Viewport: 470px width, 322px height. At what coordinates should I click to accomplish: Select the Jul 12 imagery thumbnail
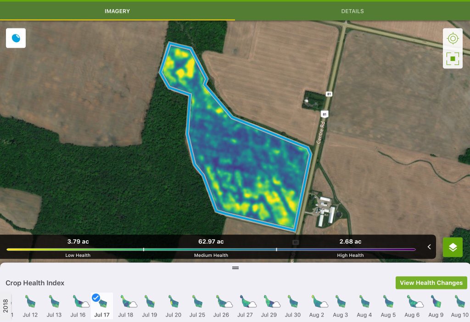point(30,306)
